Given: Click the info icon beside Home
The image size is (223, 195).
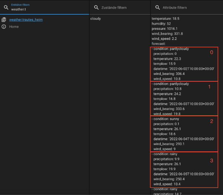Looking at the screenshot, I should point(4,27).
